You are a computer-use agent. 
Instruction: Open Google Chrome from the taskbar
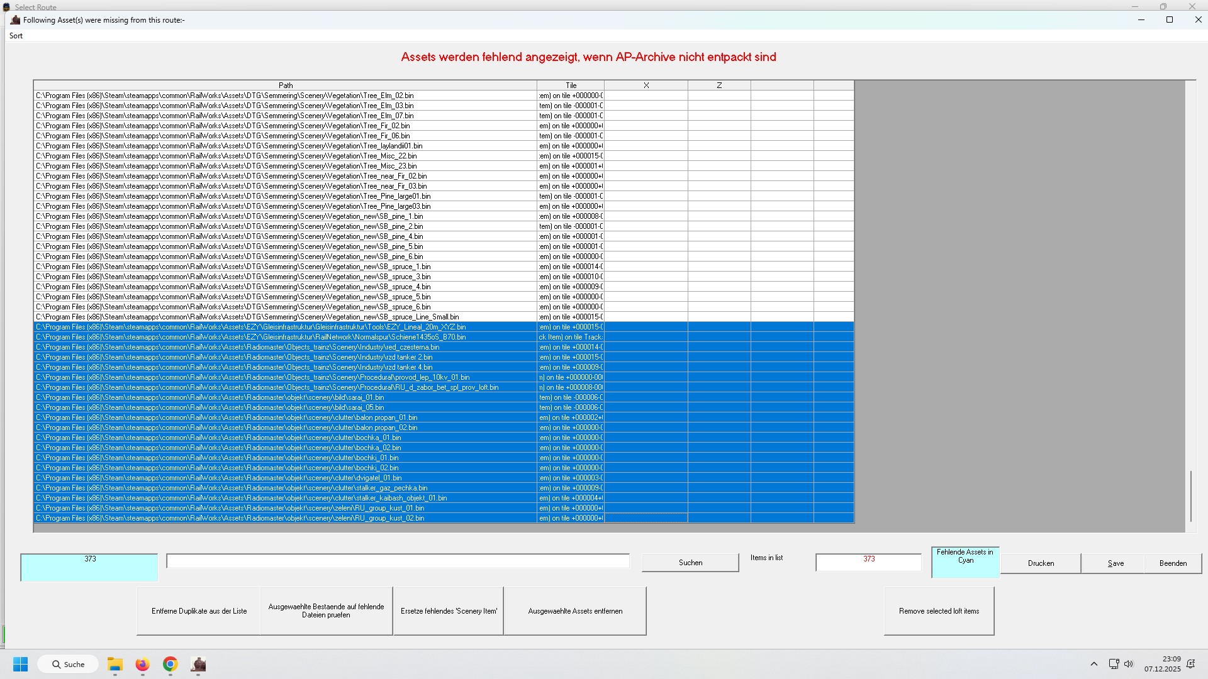pyautogui.click(x=170, y=664)
